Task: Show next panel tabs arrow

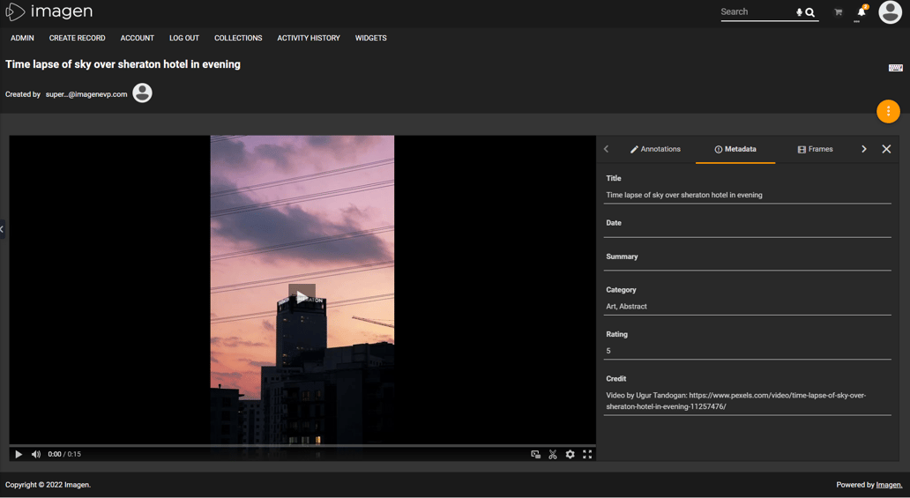Action: [x=863, y=149]
